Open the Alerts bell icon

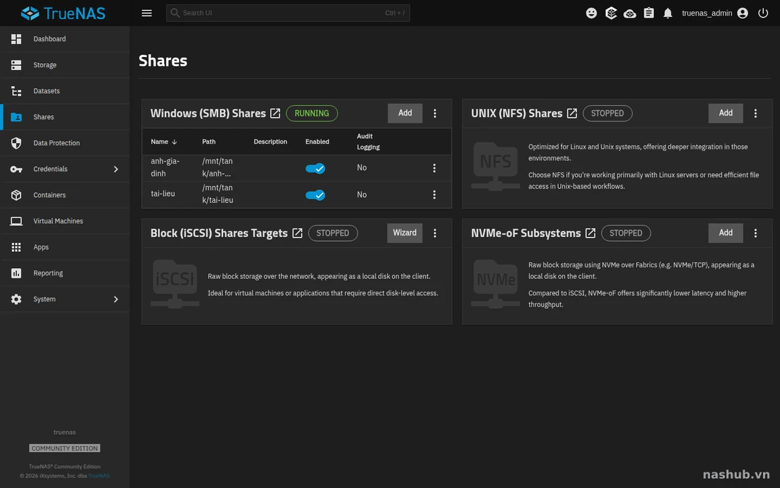667,13
